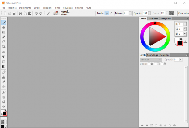Click the Undo arrow icon

pyautogui.click(x=36, y=13)
